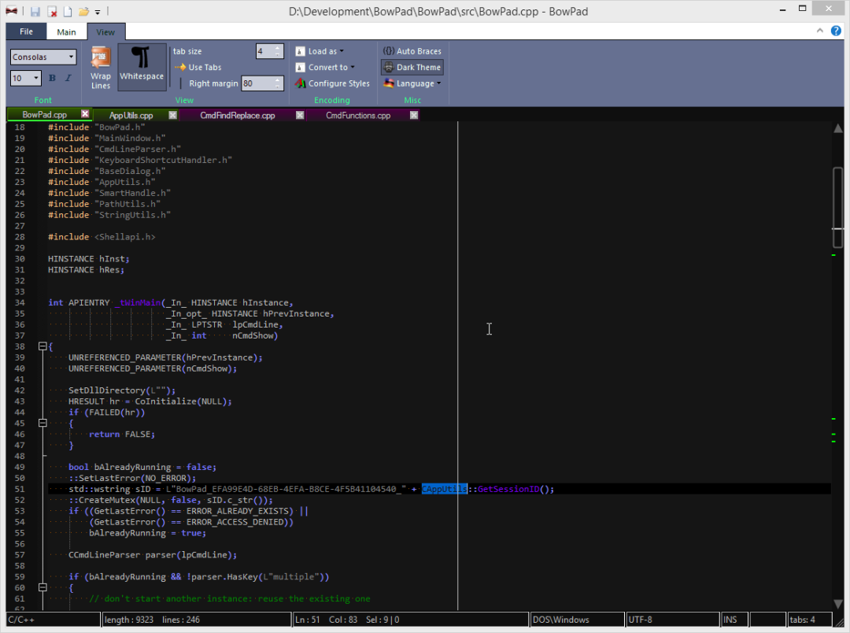Click the scrollbar up arrow

837,128
